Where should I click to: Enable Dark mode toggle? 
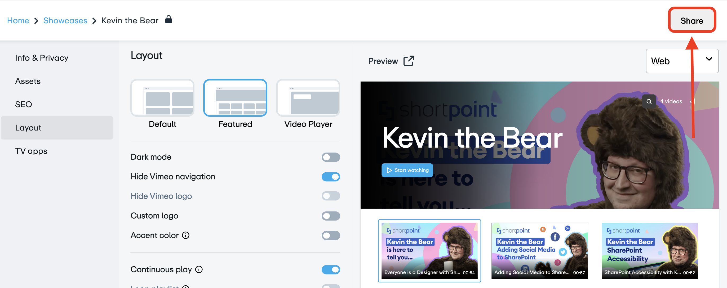pos(330,157)
